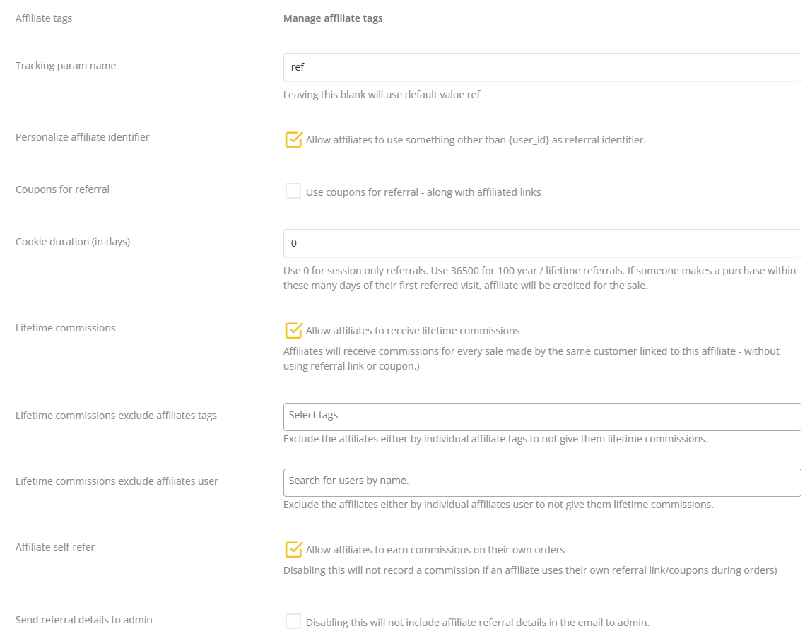Open the Search for users by name dropdown

pos(541,482)
